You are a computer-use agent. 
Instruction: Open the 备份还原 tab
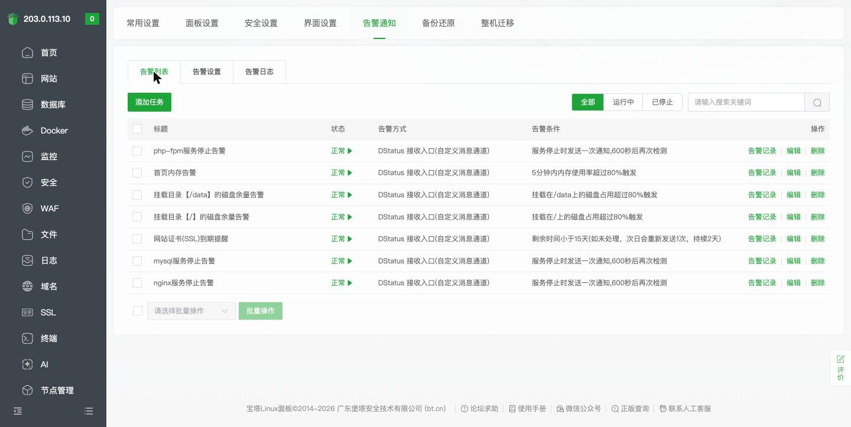click(x=439, y=23)
